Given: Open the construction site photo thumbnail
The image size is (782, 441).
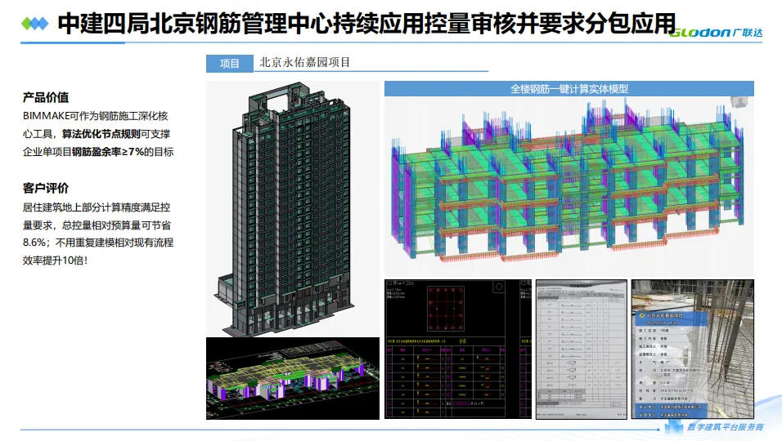Looking at the screenshot, I should click(693, 349).
